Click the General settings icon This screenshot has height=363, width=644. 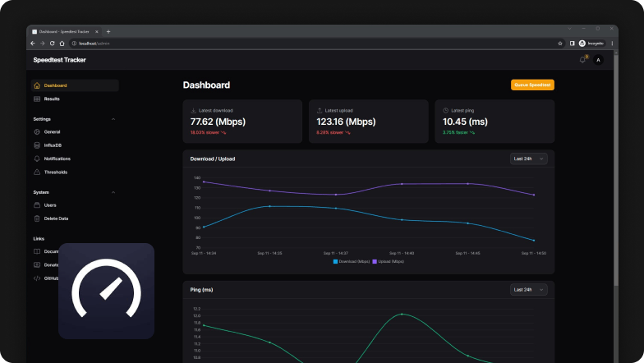tap(37, 131)
